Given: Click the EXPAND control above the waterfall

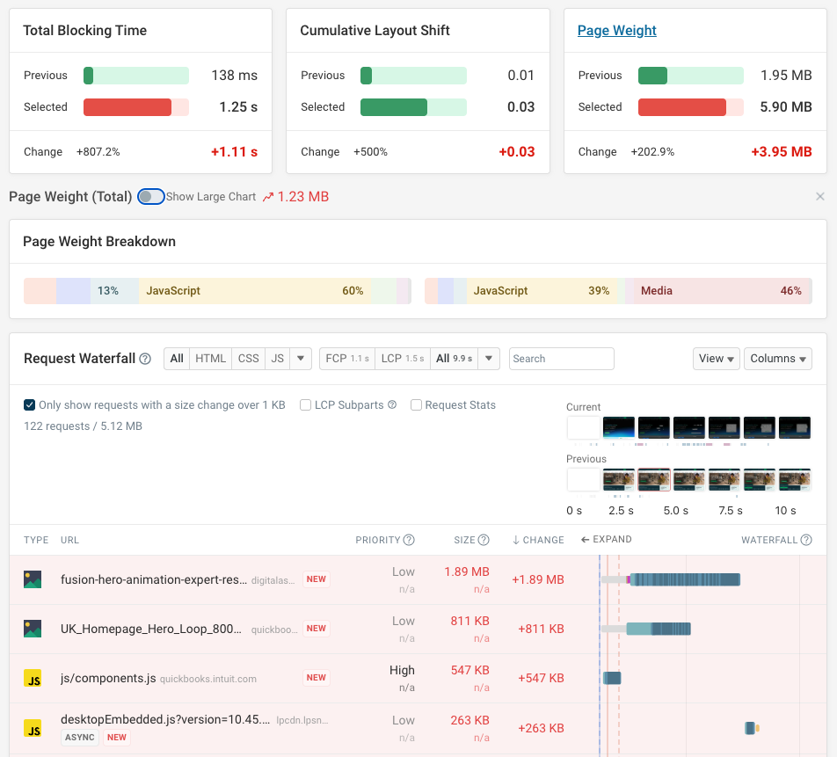Looking at the screenshot, I should pos(606,539).
